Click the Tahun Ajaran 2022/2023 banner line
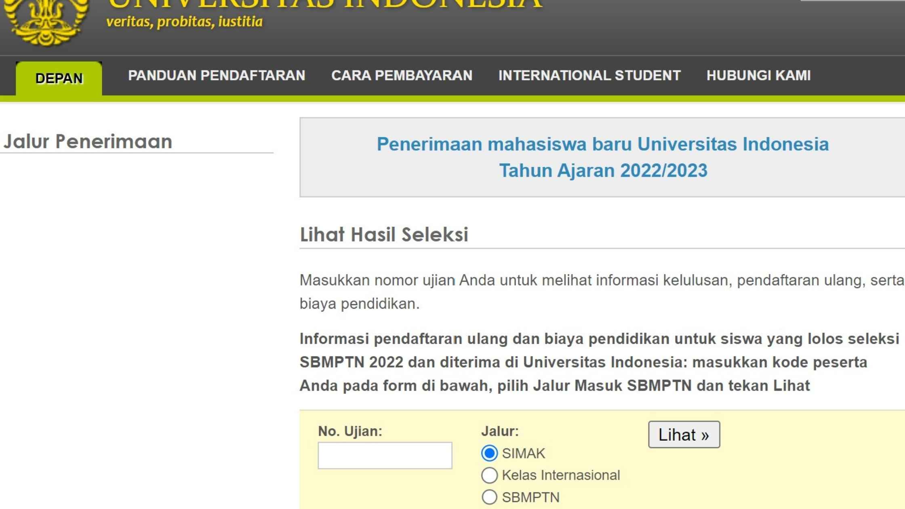The height and width of the screenshot is (509, 905). click(x=603, y=170)
